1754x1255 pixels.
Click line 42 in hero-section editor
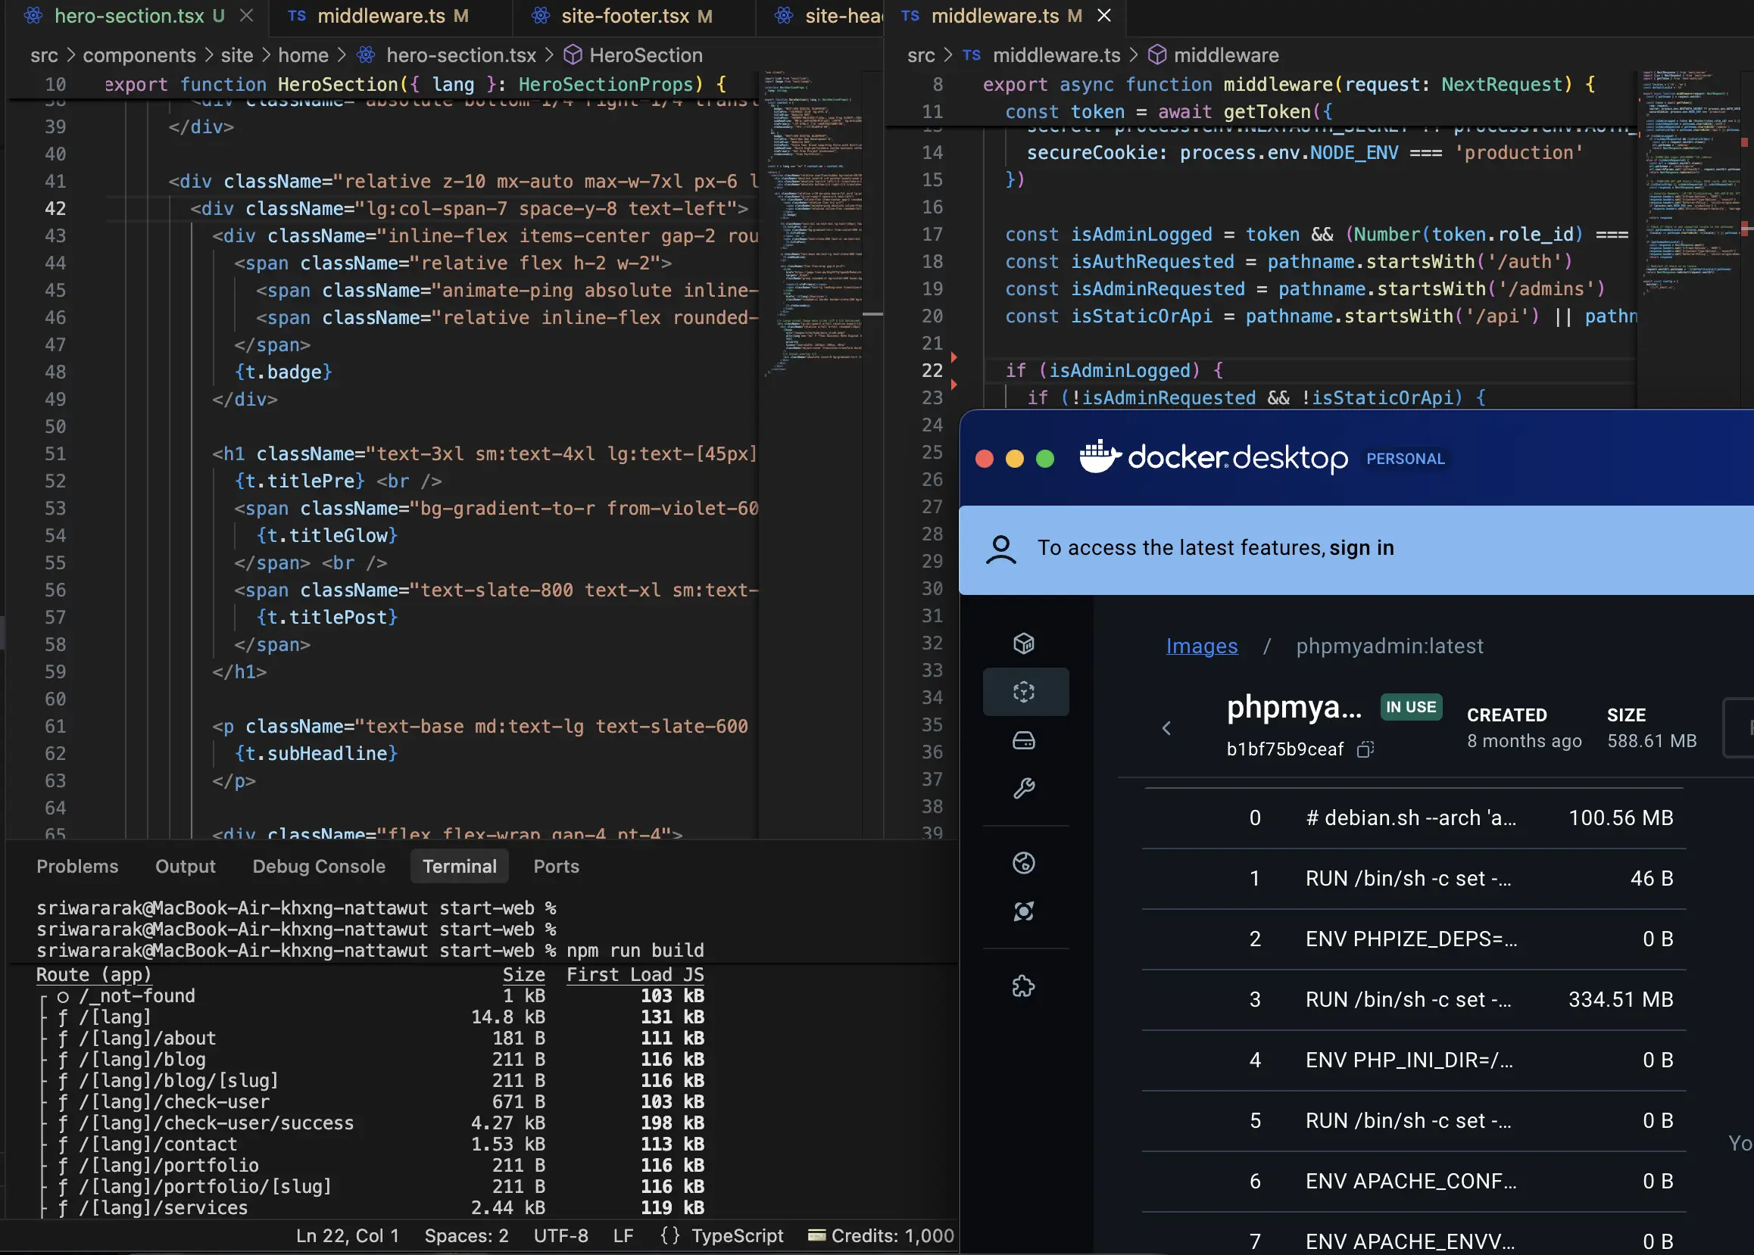pos(433,209)
